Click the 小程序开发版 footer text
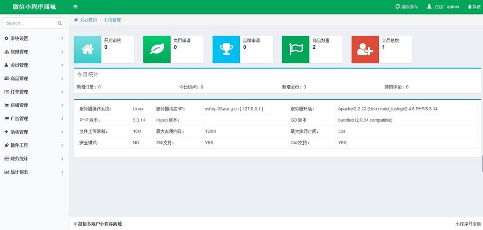 468,224
